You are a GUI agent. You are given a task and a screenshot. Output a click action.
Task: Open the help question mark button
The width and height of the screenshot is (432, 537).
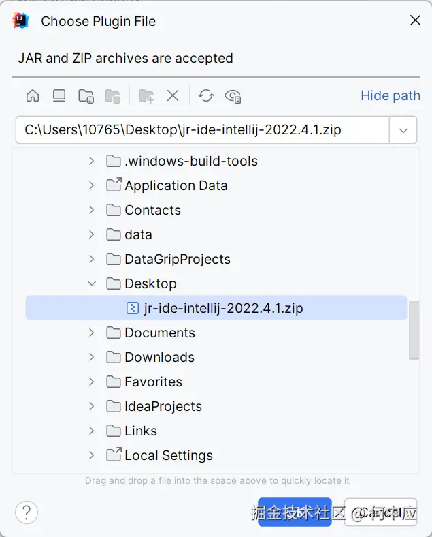[27, 512]
